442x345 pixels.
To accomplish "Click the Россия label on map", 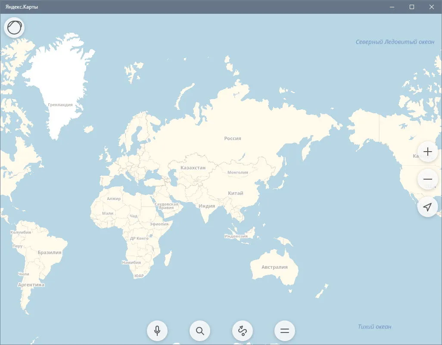I will tap(233, 138).
